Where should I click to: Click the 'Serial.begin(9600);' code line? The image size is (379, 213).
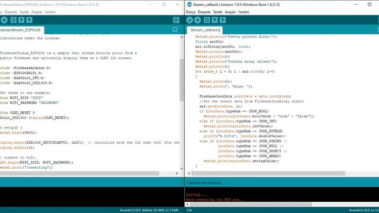click(18, 133)
